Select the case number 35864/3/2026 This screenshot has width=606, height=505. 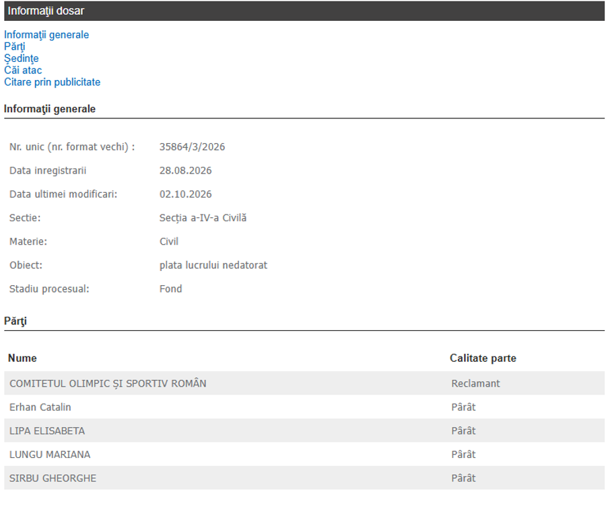click(x=192, y=147)
